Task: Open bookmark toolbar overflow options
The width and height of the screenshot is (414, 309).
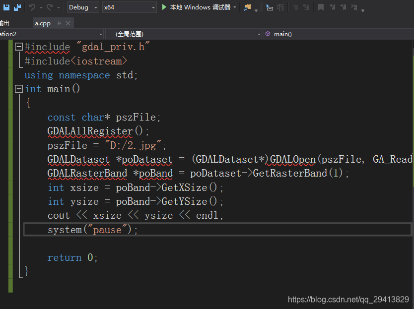Action: [x=363, y=10]
